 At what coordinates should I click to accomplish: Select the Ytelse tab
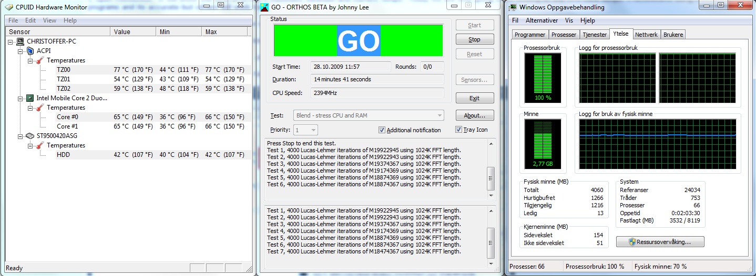[620, 34]
